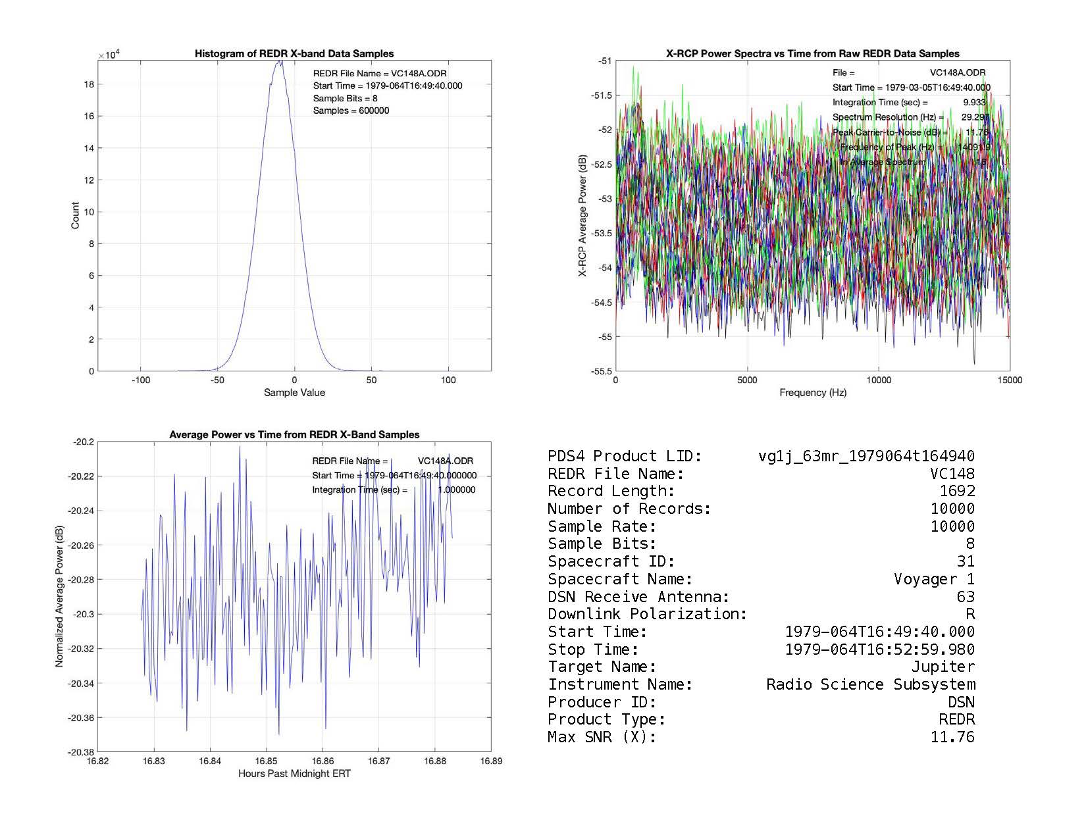Click the Downlink Polarization label

pos(647,614)
